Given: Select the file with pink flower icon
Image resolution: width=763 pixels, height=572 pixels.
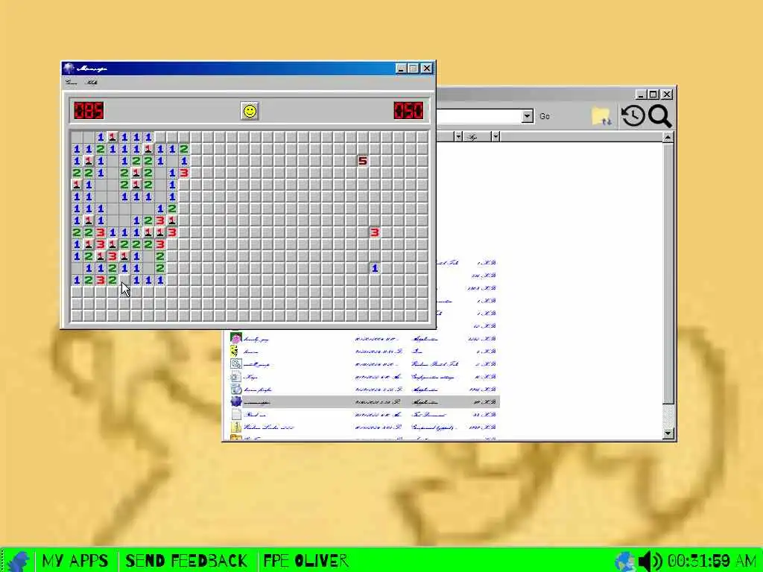Looking at the screenshot, I should pos(236,339).
